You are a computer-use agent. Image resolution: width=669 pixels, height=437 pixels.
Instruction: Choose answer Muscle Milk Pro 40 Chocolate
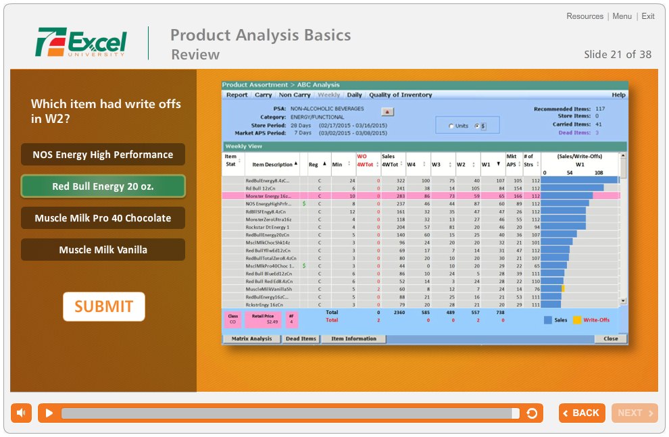coord(103,218)
